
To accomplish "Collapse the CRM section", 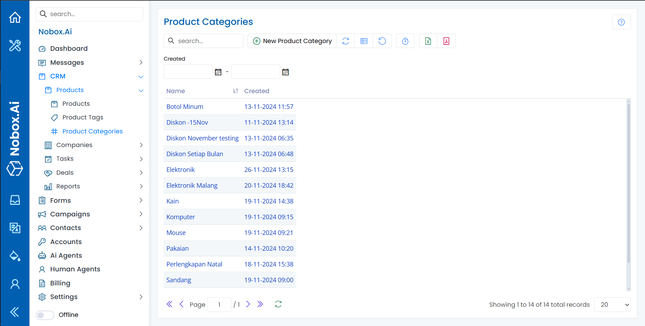I will (x=141, y=76).
